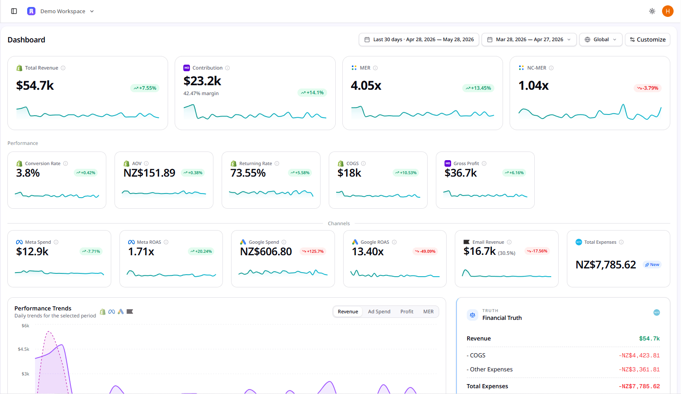Click the info icon next to Conversion Rate
Screen dimensions: 681x394
[x=66, y=163]
